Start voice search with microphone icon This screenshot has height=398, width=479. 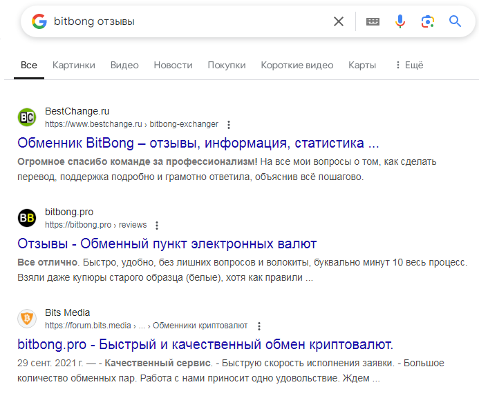pyautogui.click(x=400, y=21)
